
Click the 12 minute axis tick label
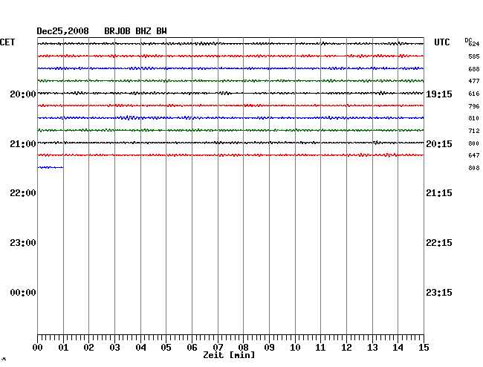point(346,348)
